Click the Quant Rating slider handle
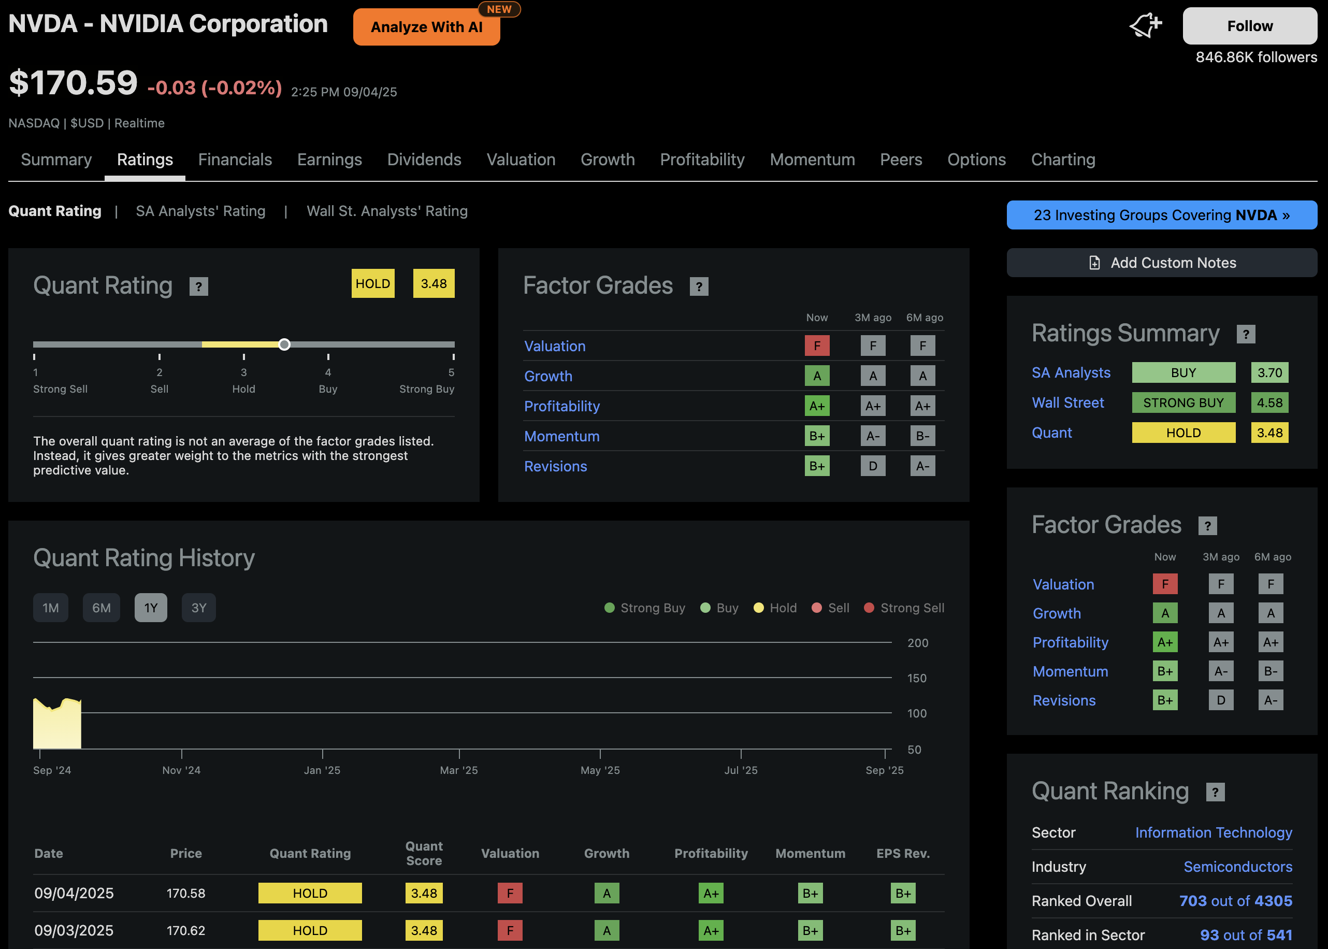Screen dimensions: 1328x949 tap(284, 344)
